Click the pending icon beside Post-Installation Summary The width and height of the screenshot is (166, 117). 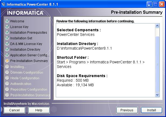point(7,95)
